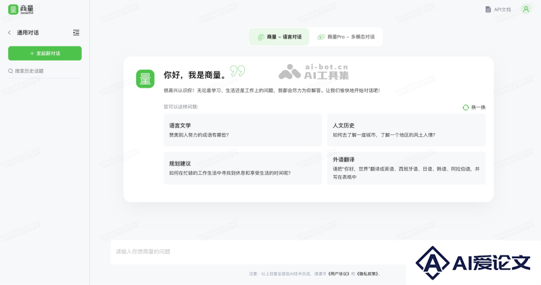Click the 通用对话 sidebar title
The image size is (541, 285).
28,32
